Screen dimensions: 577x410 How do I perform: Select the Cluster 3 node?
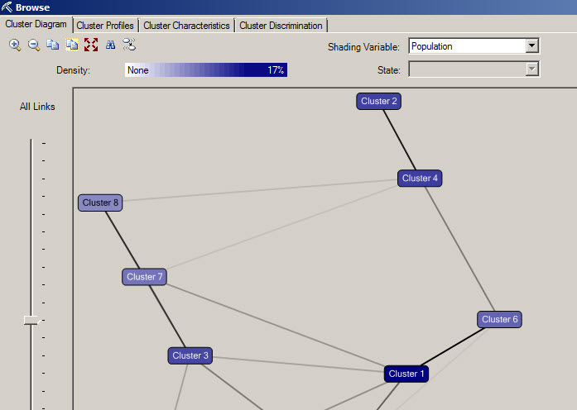[190, 355]
